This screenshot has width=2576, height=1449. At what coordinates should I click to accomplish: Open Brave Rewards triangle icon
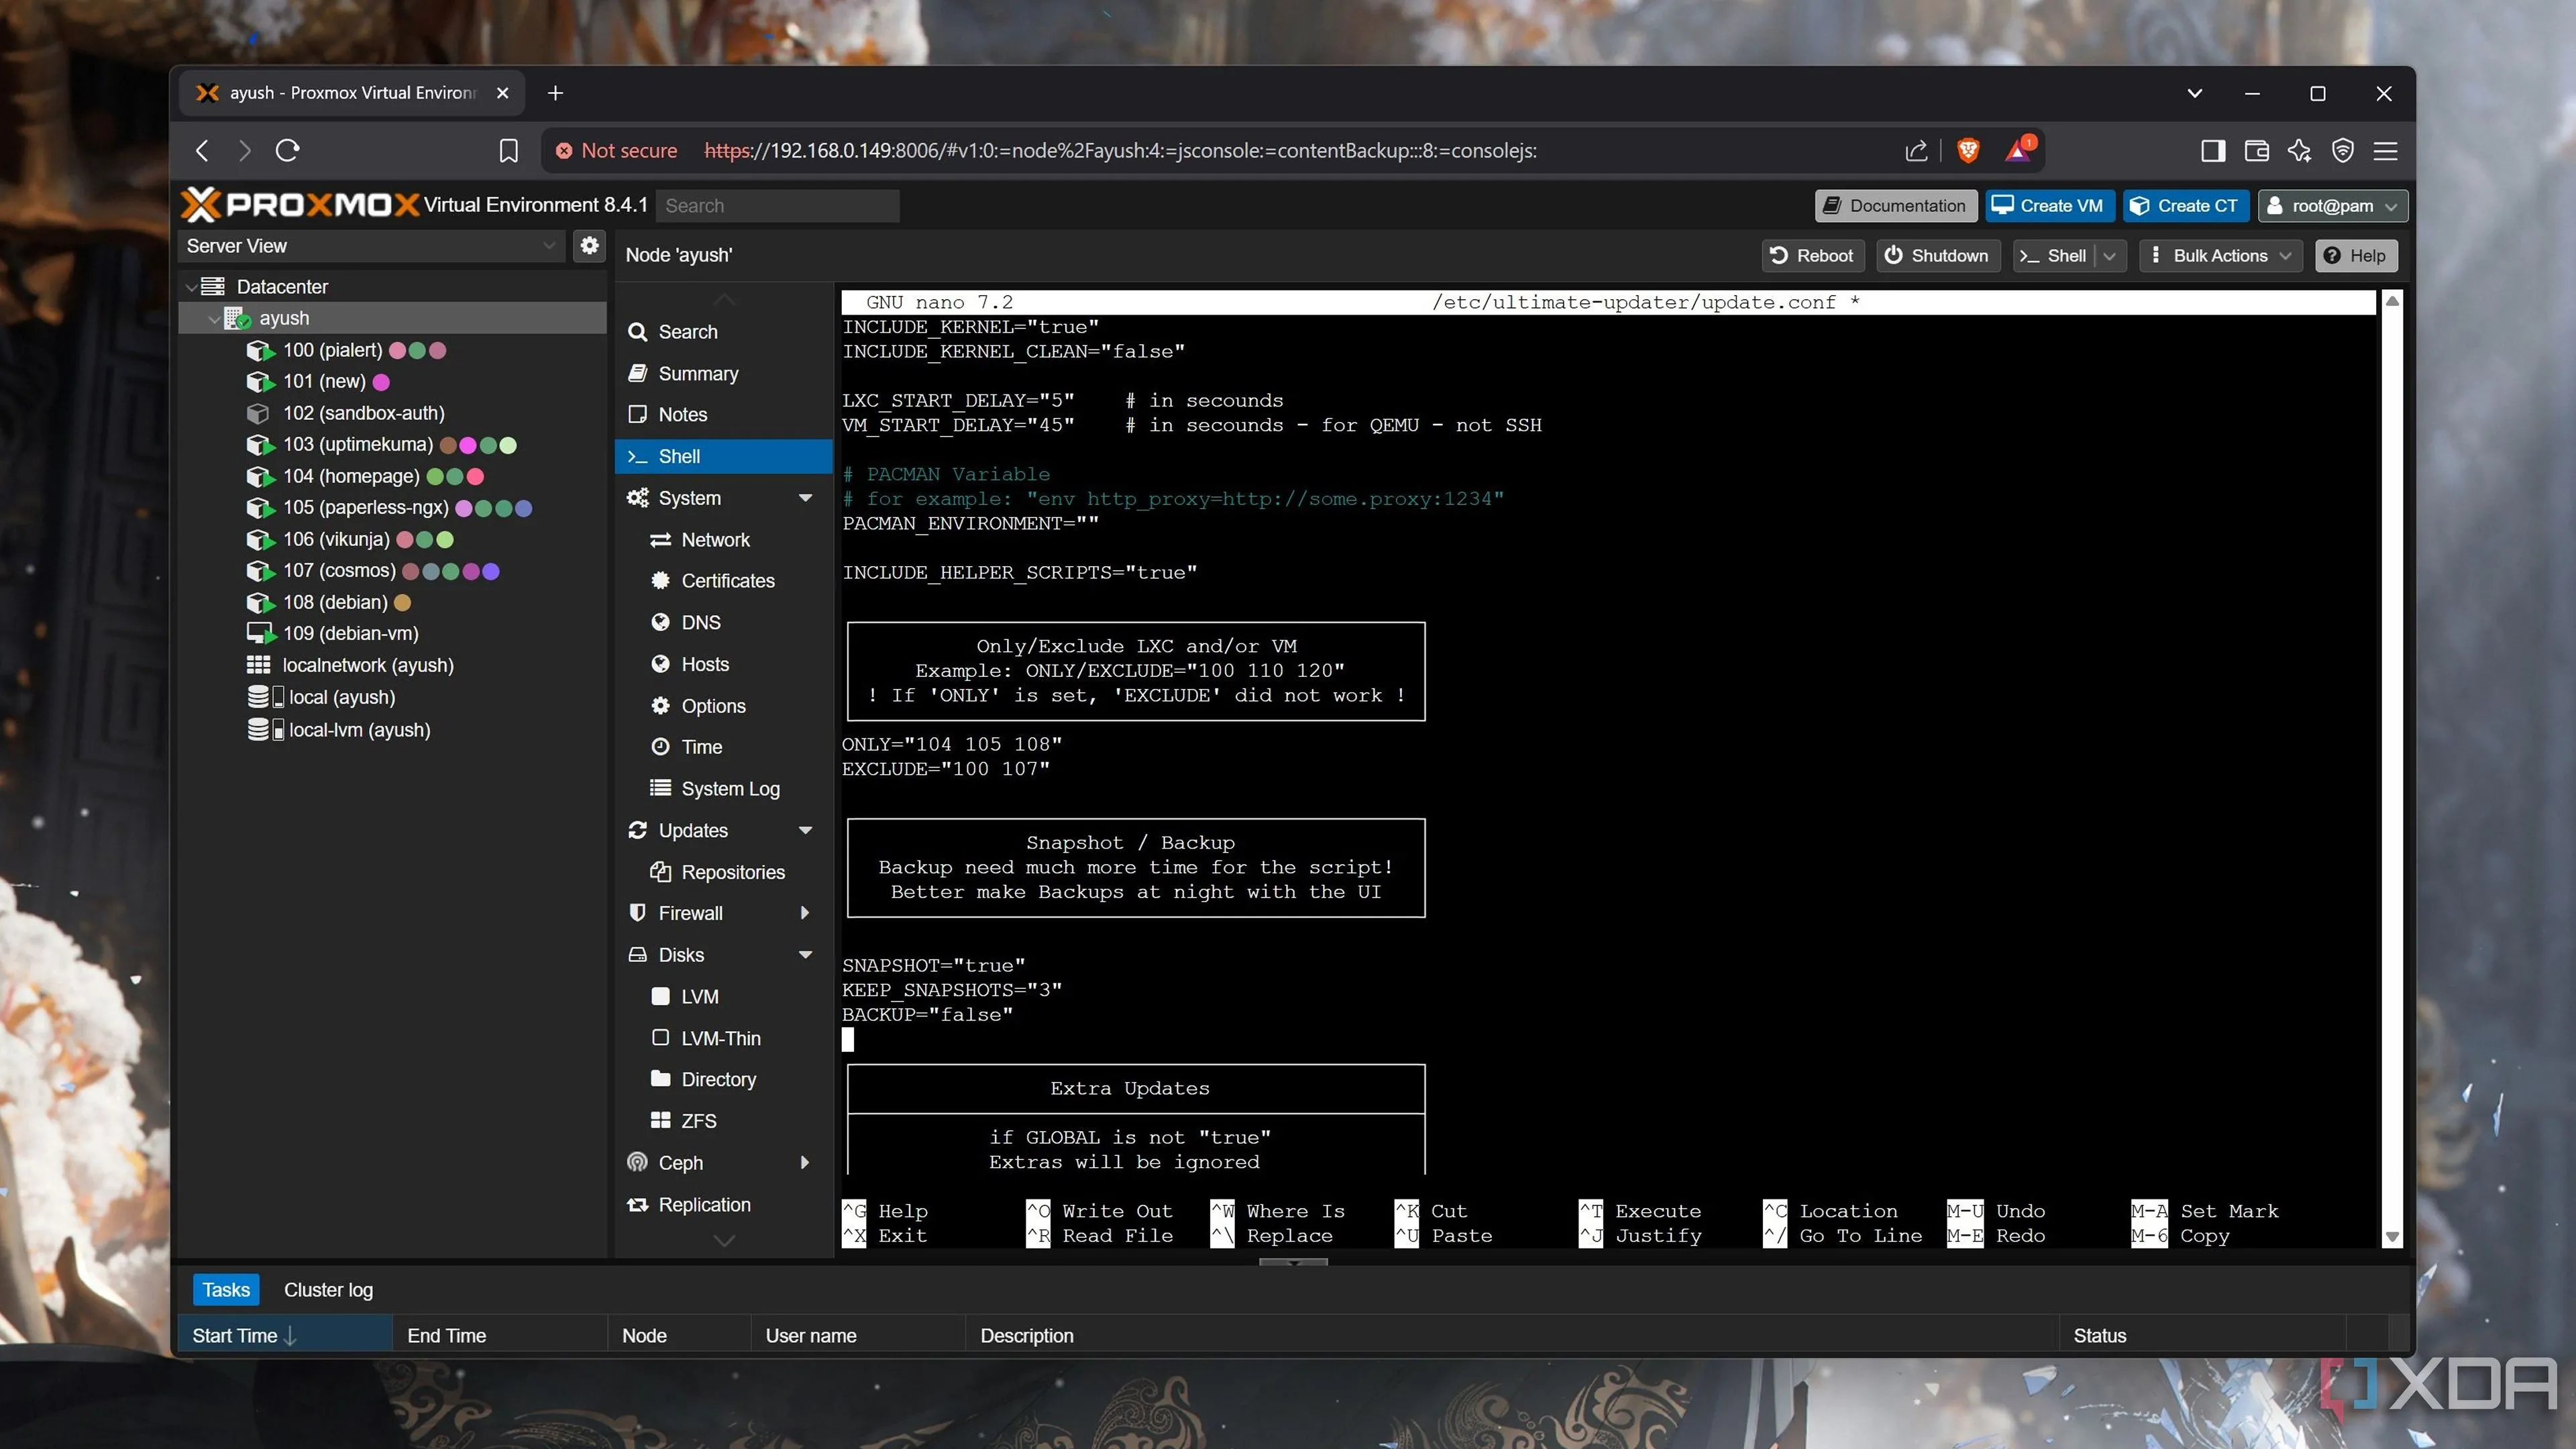2019,150
